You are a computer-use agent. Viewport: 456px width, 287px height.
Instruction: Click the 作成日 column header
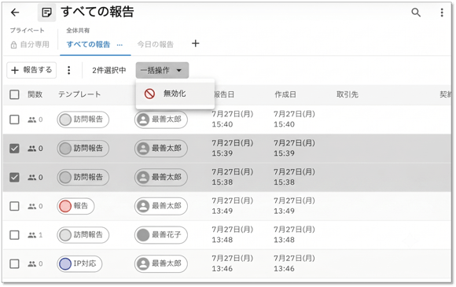(x=285, y=94)
